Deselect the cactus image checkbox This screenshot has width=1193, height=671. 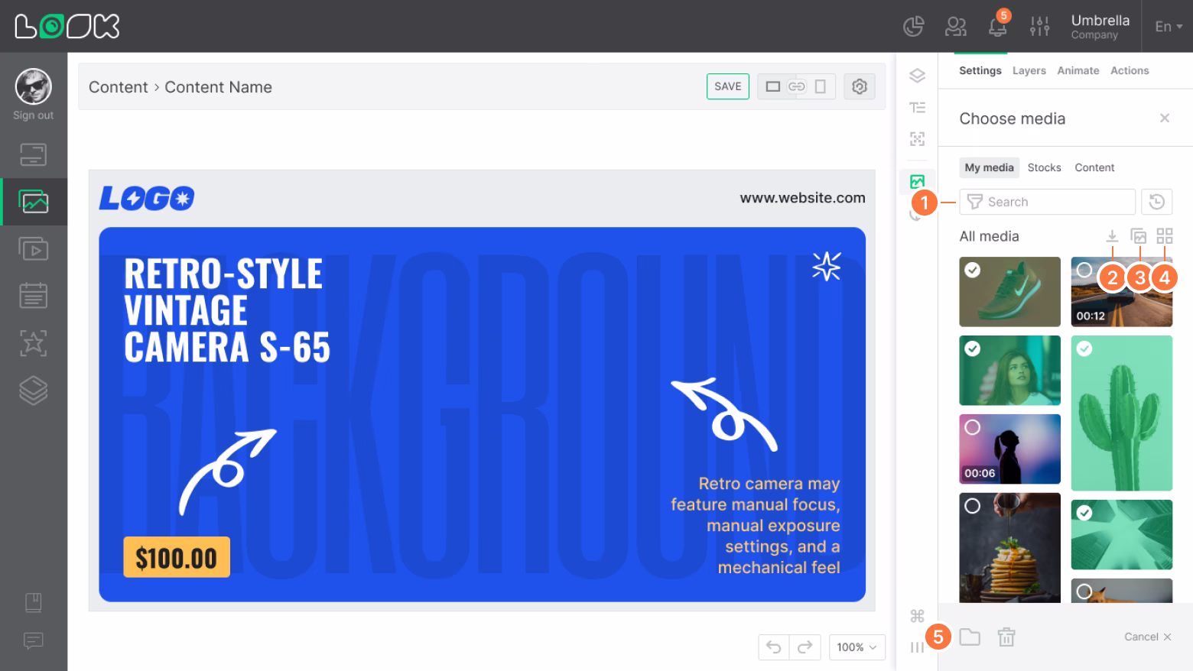tap(1084, 348)
